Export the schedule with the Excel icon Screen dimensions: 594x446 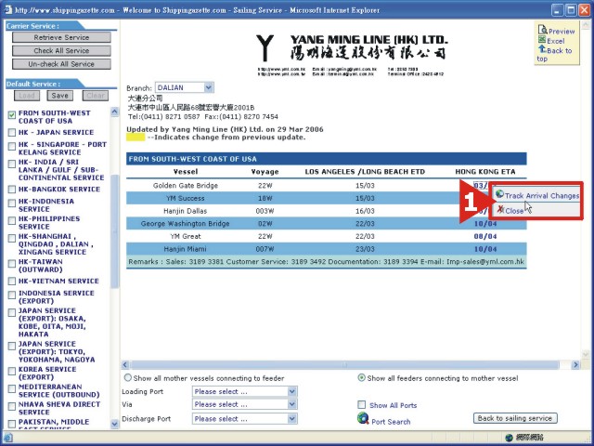tap(542, 40)
